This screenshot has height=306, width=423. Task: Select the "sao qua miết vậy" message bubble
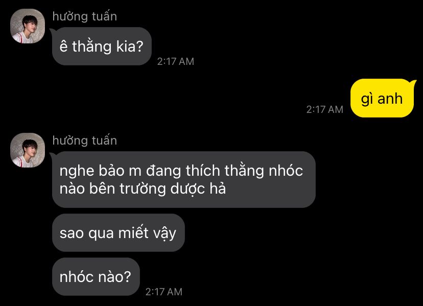click(x=118, y=232)
